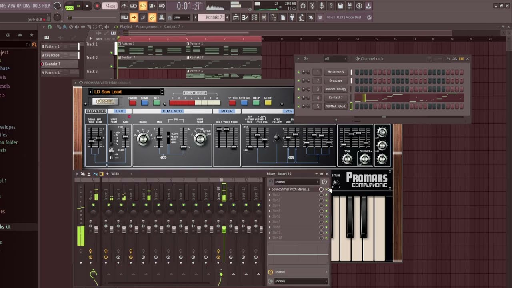Toggle the link/multilink to controllers icon
Viewport: 512px width, 288px height.
point(152,18)
